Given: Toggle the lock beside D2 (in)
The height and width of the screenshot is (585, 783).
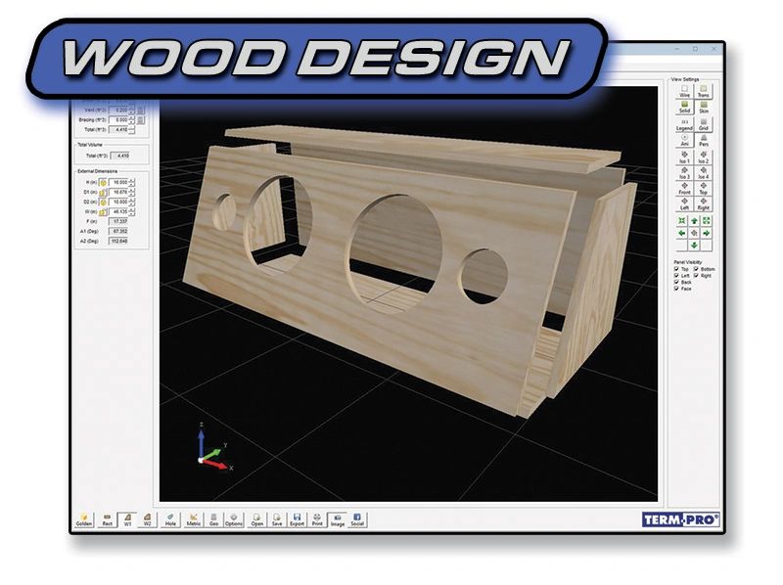Looking at the screenshot, I should click(x=103, y=202).
